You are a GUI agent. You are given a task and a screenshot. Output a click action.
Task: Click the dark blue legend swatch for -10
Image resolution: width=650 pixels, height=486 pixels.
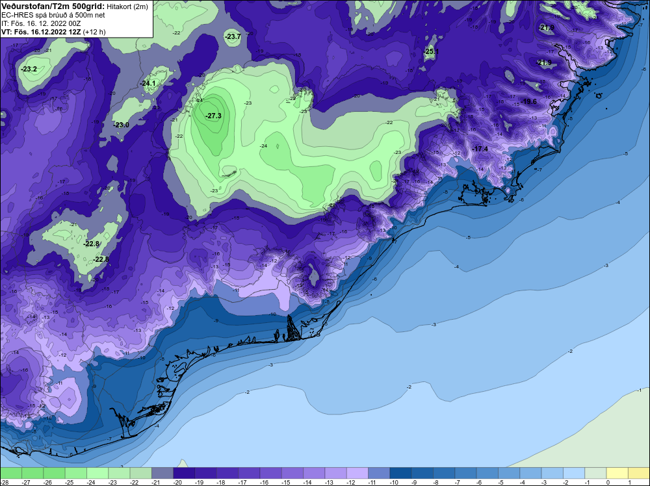(400, 473)
